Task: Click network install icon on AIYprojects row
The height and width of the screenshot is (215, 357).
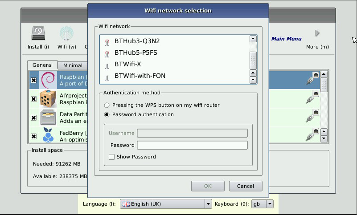Action: 312,97
